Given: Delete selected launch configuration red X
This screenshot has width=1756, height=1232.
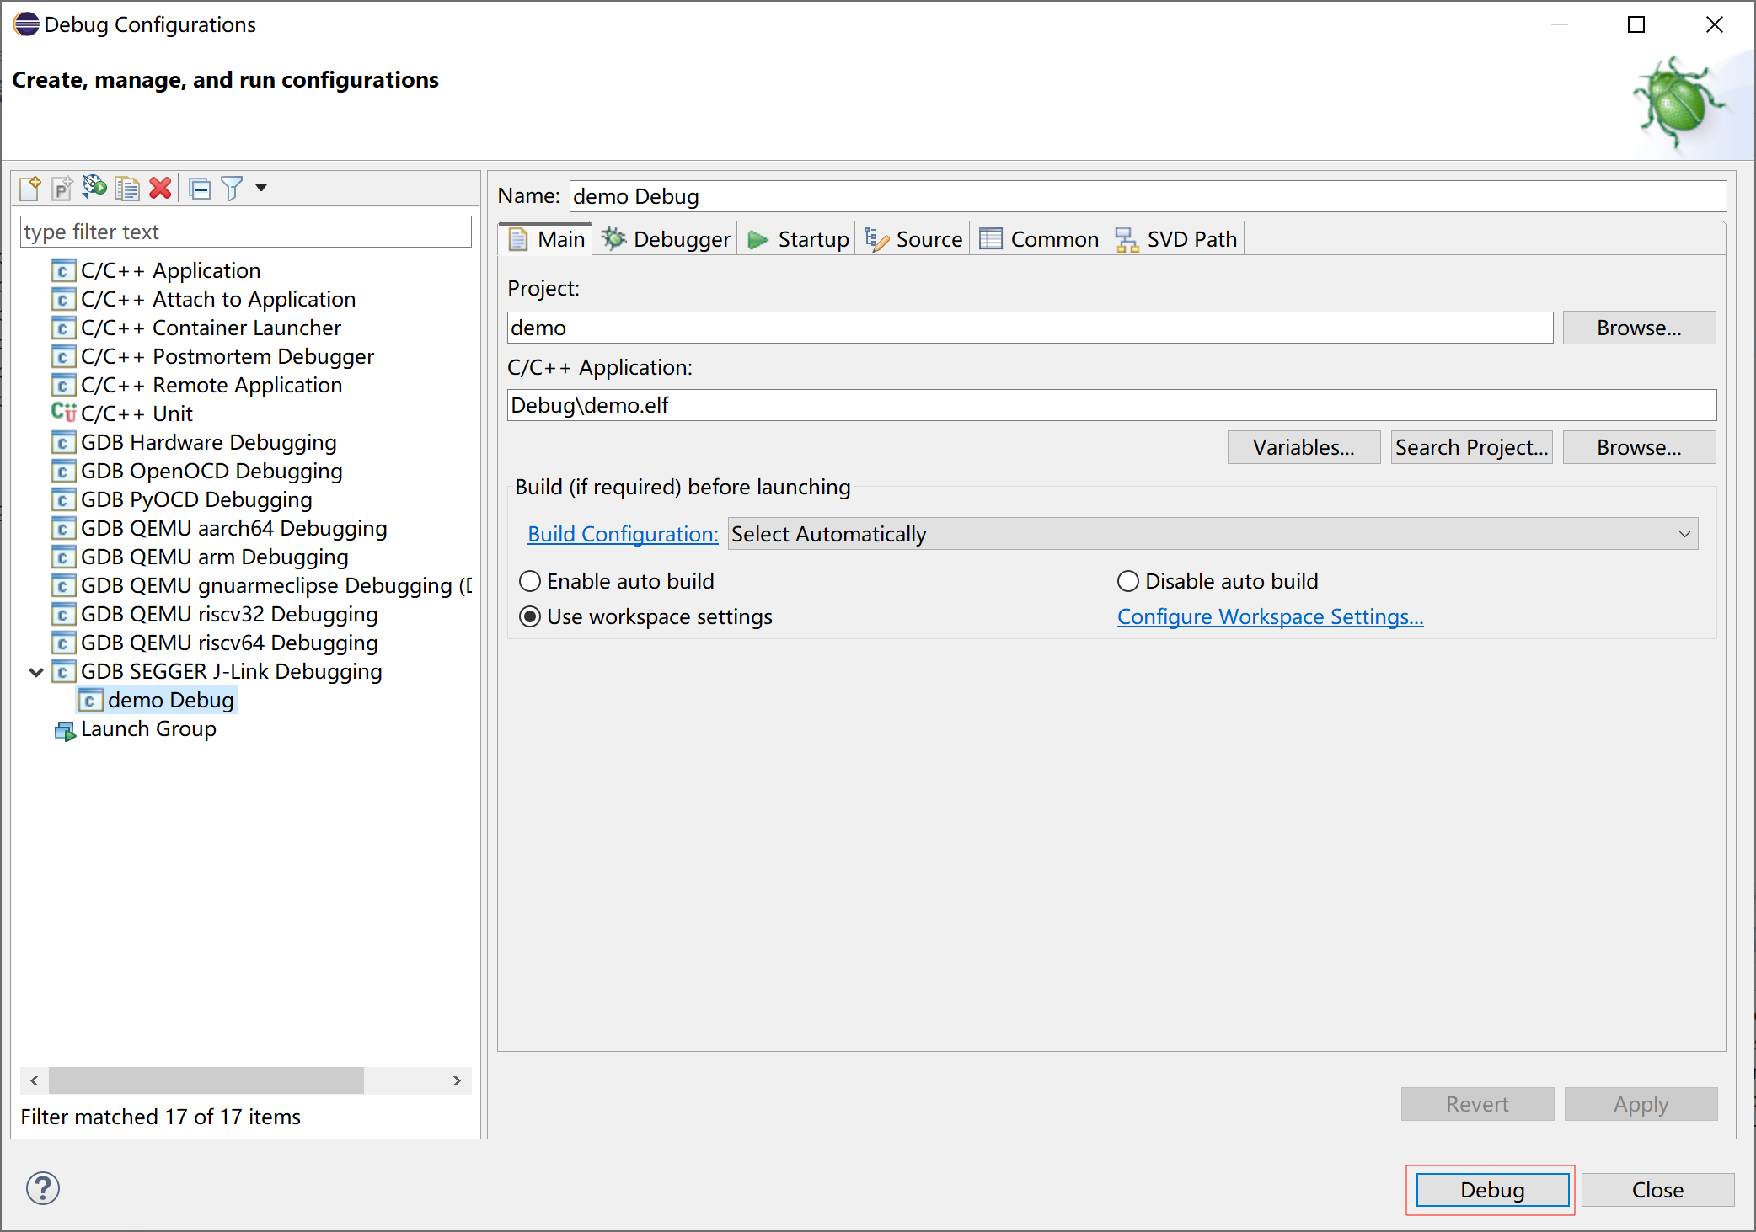Looking at the screenshot, I should (160, 188).
